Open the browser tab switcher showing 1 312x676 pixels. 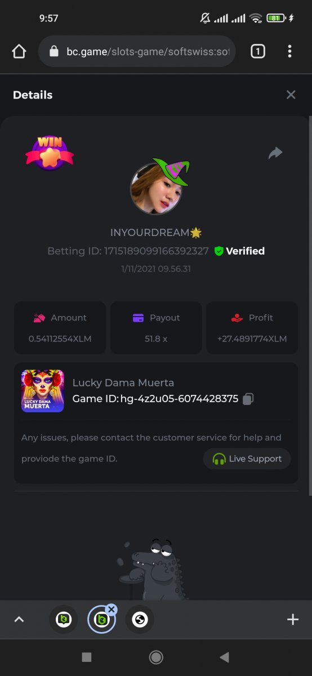click(257, 52)
